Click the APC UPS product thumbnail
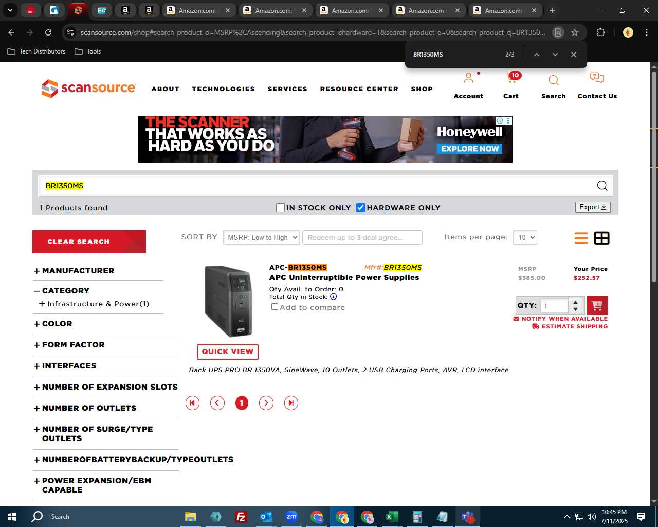The image size is (658, 527). (228, 301)
